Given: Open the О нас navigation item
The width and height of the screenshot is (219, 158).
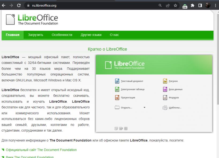Looking at the screenshot, I should (x=114, y=35).
